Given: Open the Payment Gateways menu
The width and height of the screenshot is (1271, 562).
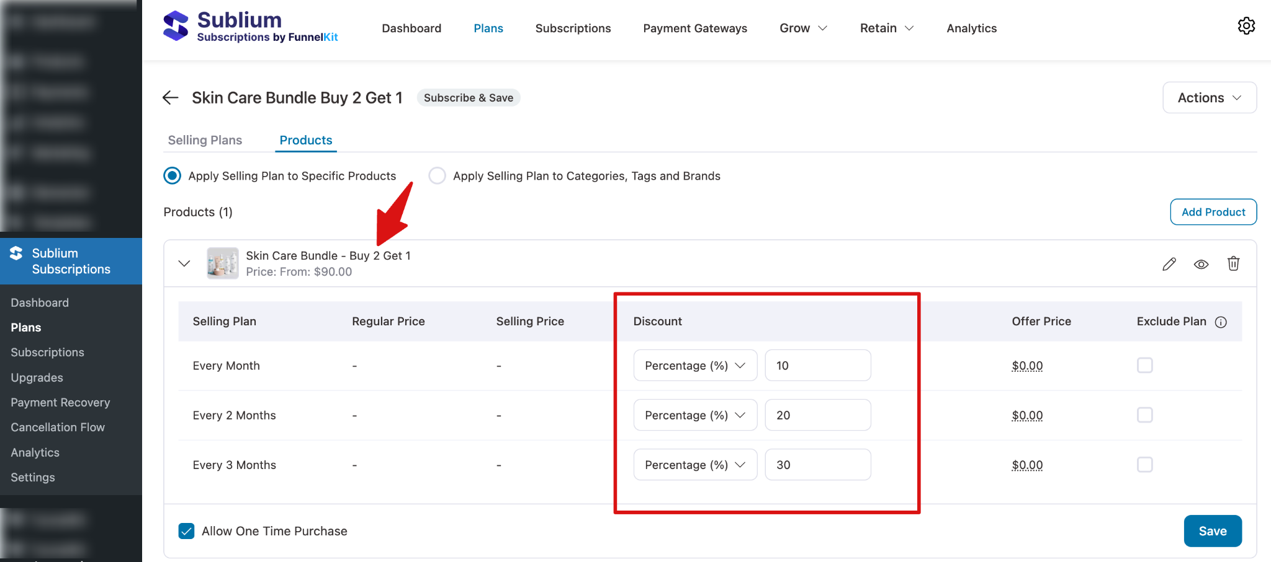Looking at the screenshot, I should tap(694, 28).
